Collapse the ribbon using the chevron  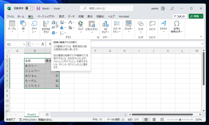(x=201, y=37)
